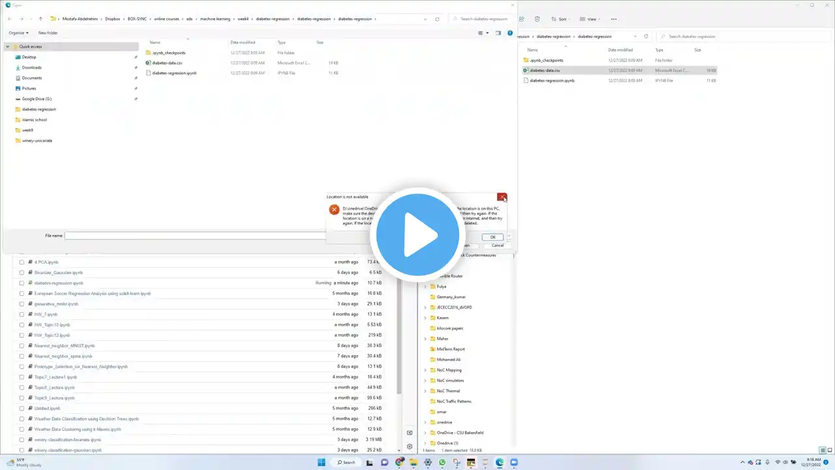Tick the checkbox for winery-classification-bivariate.ipynb
The width and height of the screenshot is (835, 470).
22,439
